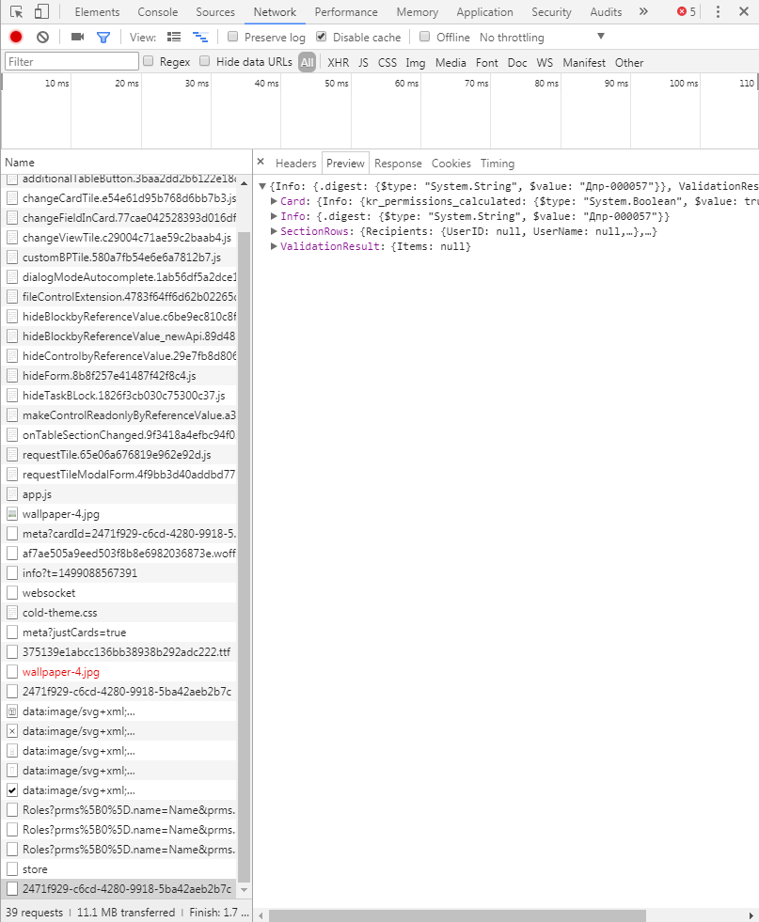
Task: Uncheck the Disable cache checkbox
Action: pos(322,37)
